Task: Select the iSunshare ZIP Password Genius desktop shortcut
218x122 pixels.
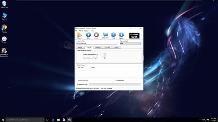Action: pyautogui.click(x=4, y=52)
